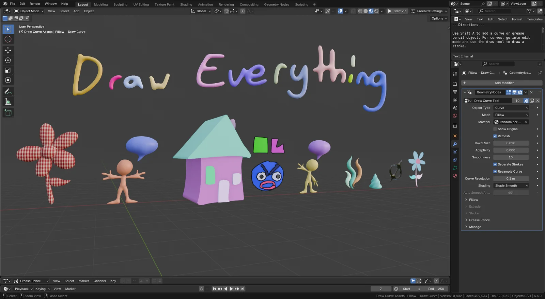
Task: Select the Measure tool
Action: 8,102
